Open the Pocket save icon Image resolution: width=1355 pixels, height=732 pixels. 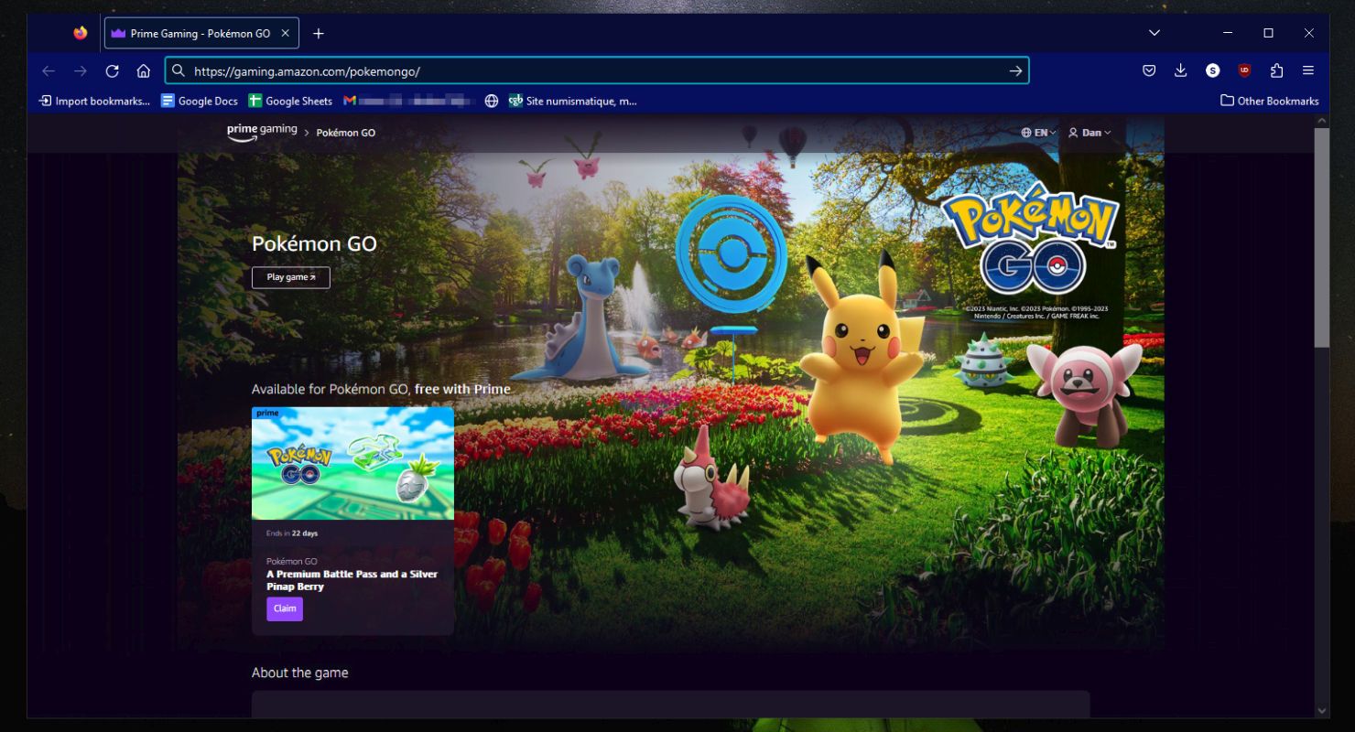tap(1149, 70)
